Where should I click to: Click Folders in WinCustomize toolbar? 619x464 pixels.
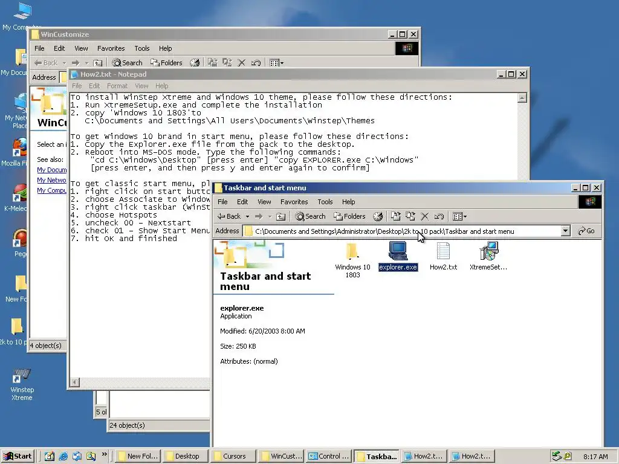(166, 63)
